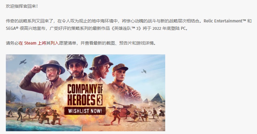Screen dimensions: 257x134
Task: Click the pyramids in the banner artwork
Action: pos(154,98)
